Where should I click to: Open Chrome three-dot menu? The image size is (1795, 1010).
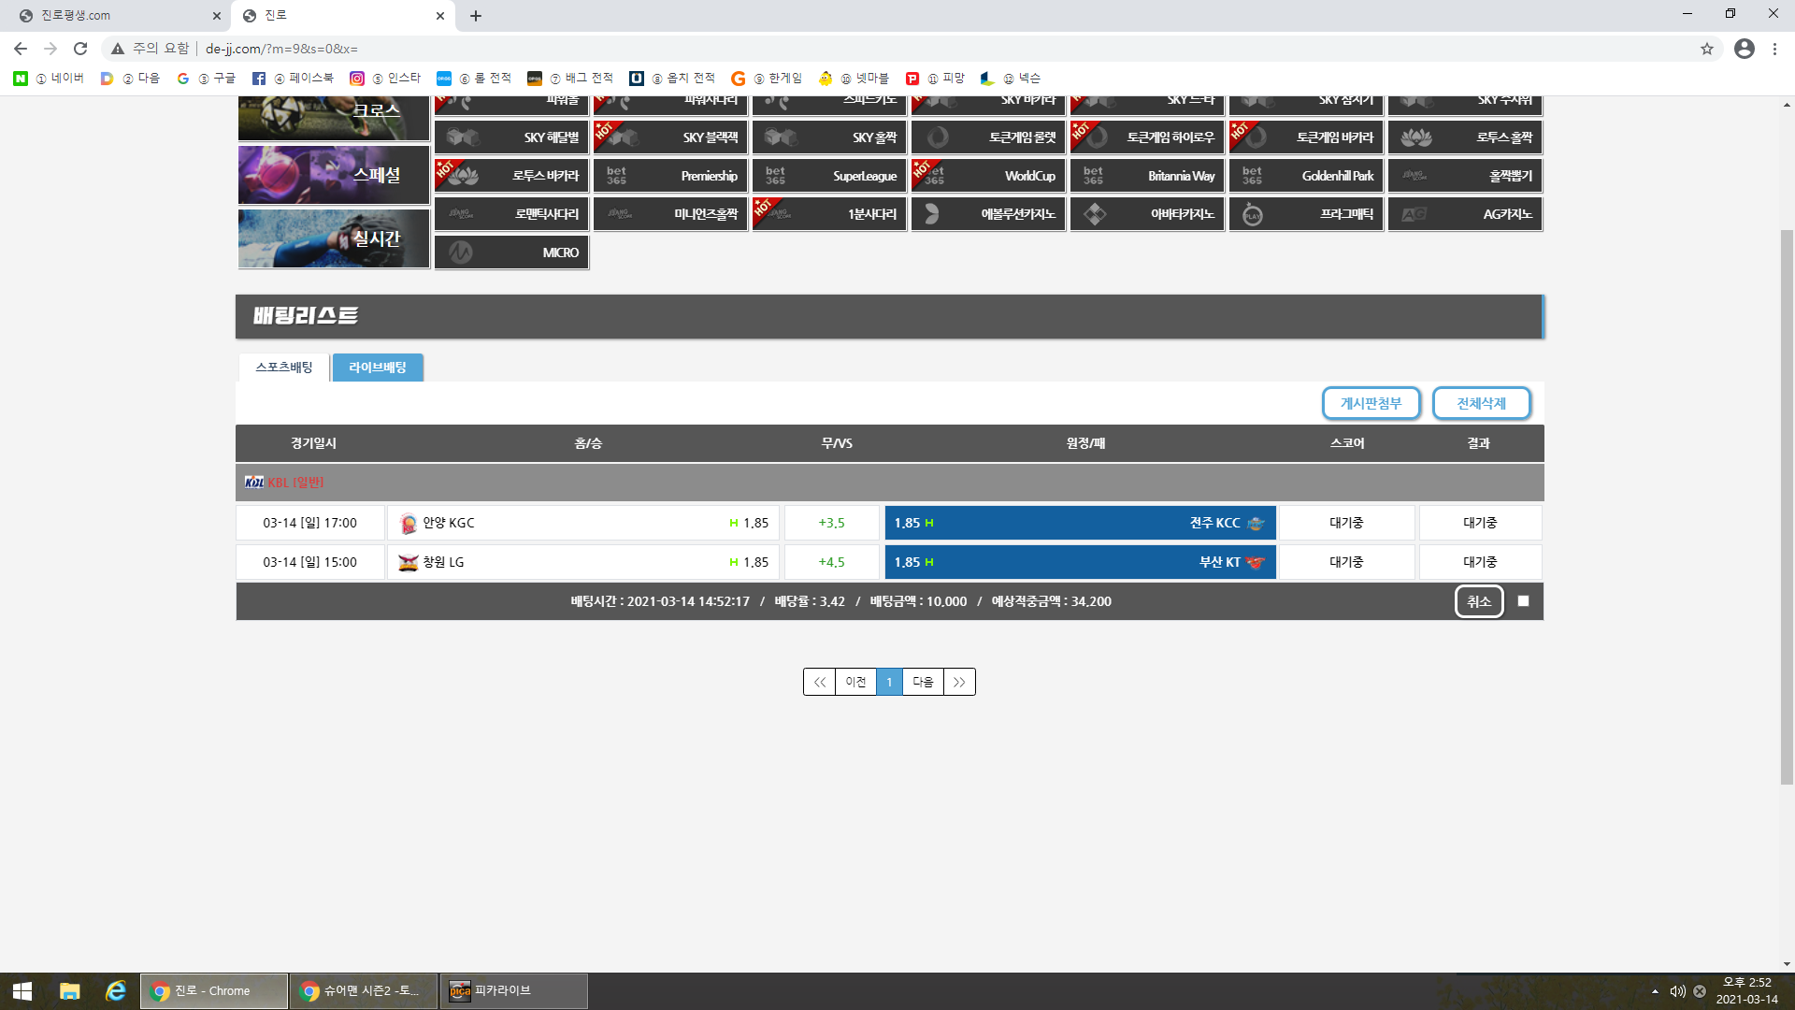coord(1774,49)
